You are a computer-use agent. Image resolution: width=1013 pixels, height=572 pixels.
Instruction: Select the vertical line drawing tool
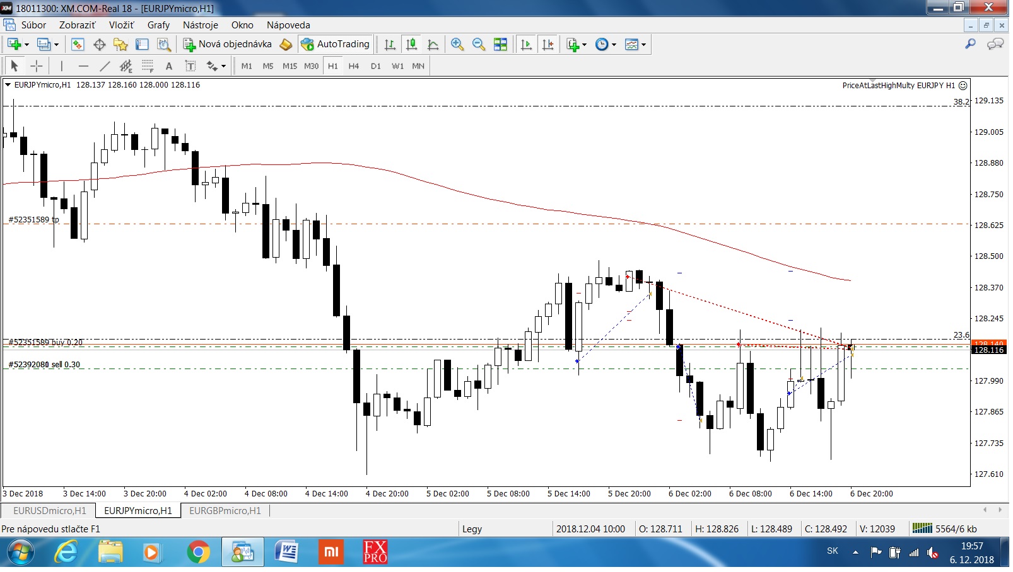click(x=61, y=66)
